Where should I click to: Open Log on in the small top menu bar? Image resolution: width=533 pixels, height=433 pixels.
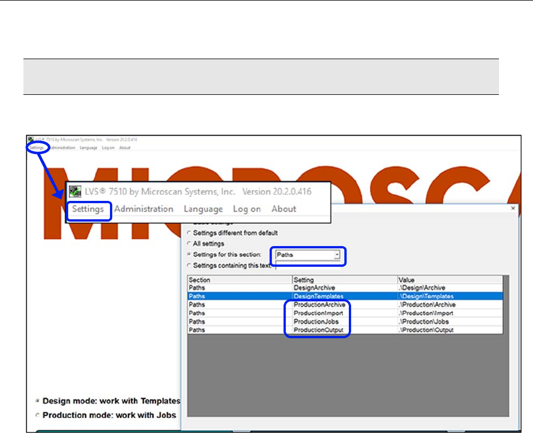[108, 148]
